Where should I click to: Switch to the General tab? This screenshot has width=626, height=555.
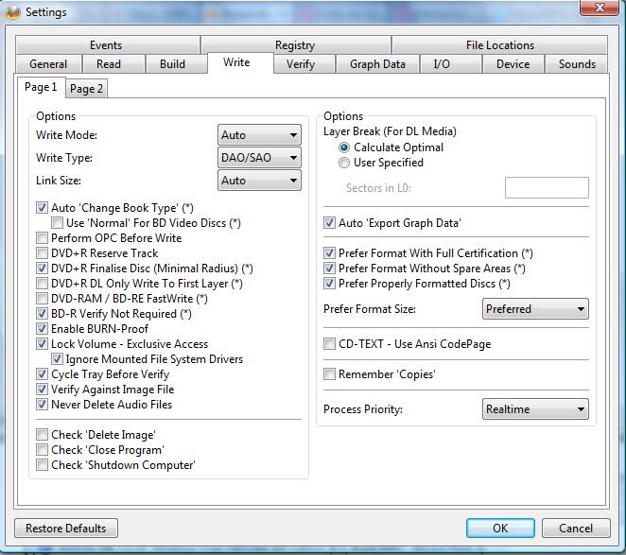(48, 64)
